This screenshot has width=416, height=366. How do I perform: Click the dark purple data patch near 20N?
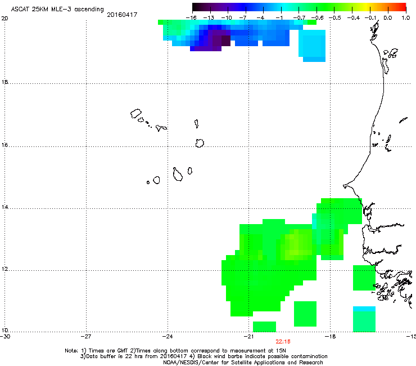tap(219, 41)
